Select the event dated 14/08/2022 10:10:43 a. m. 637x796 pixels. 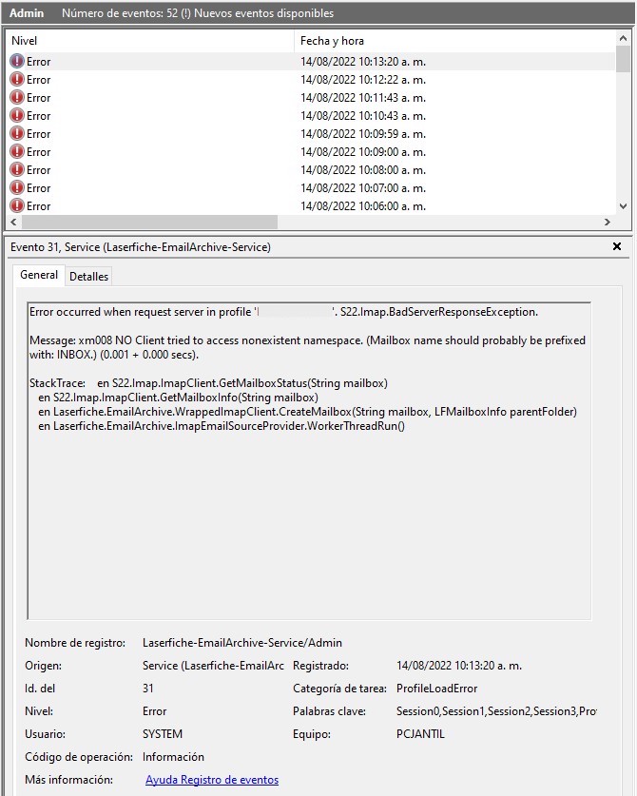[x=311, y=116]
